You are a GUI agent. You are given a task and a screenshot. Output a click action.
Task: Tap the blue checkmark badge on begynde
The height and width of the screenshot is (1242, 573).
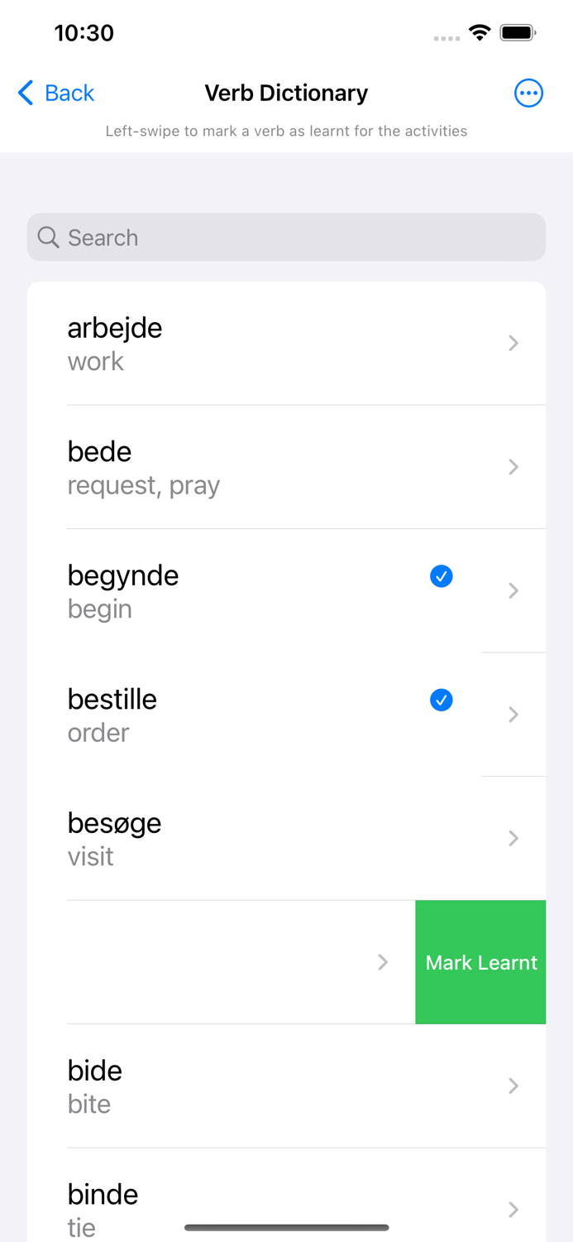coord(441,575)
